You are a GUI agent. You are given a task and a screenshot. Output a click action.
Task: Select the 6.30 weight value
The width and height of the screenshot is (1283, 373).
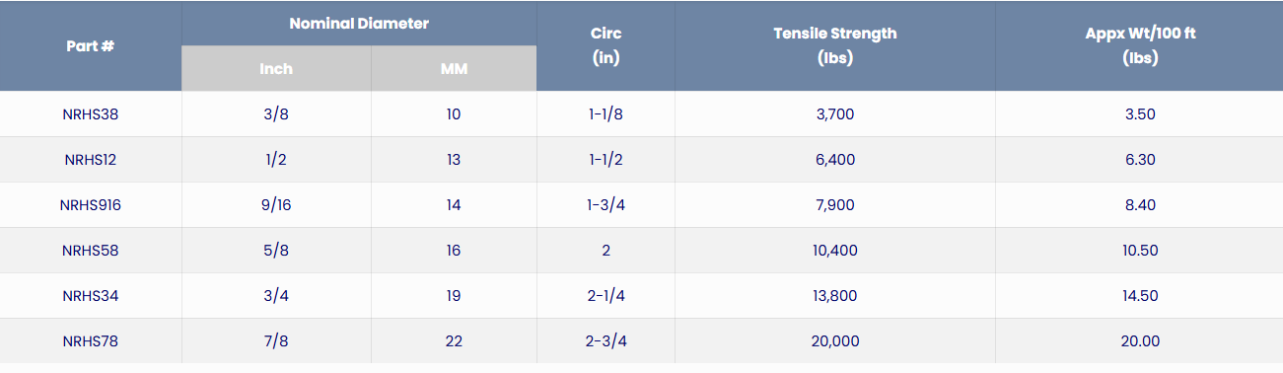point(1140,160)
